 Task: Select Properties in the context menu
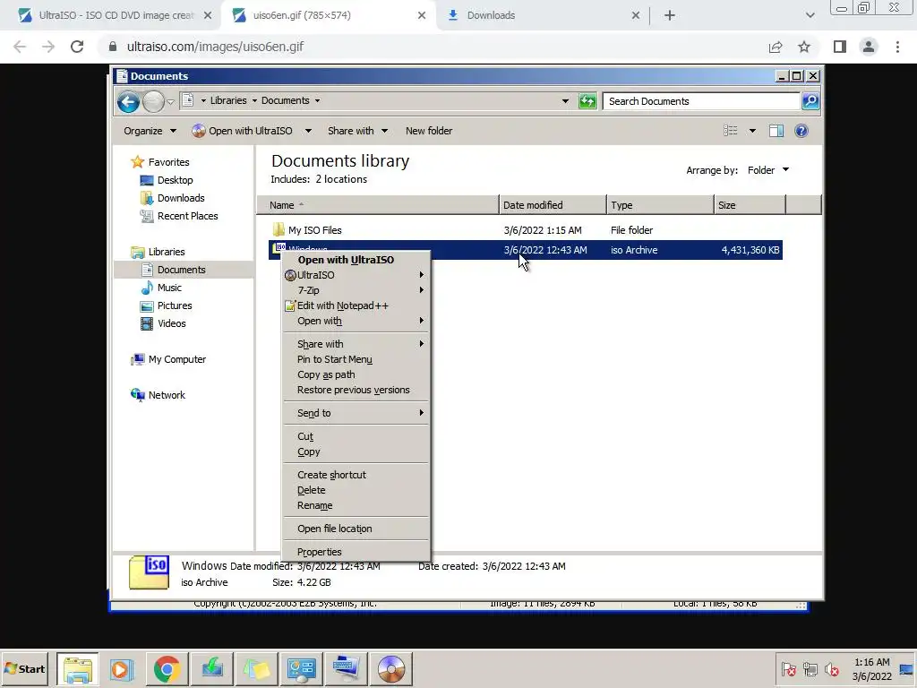click(x=356, y=552)
